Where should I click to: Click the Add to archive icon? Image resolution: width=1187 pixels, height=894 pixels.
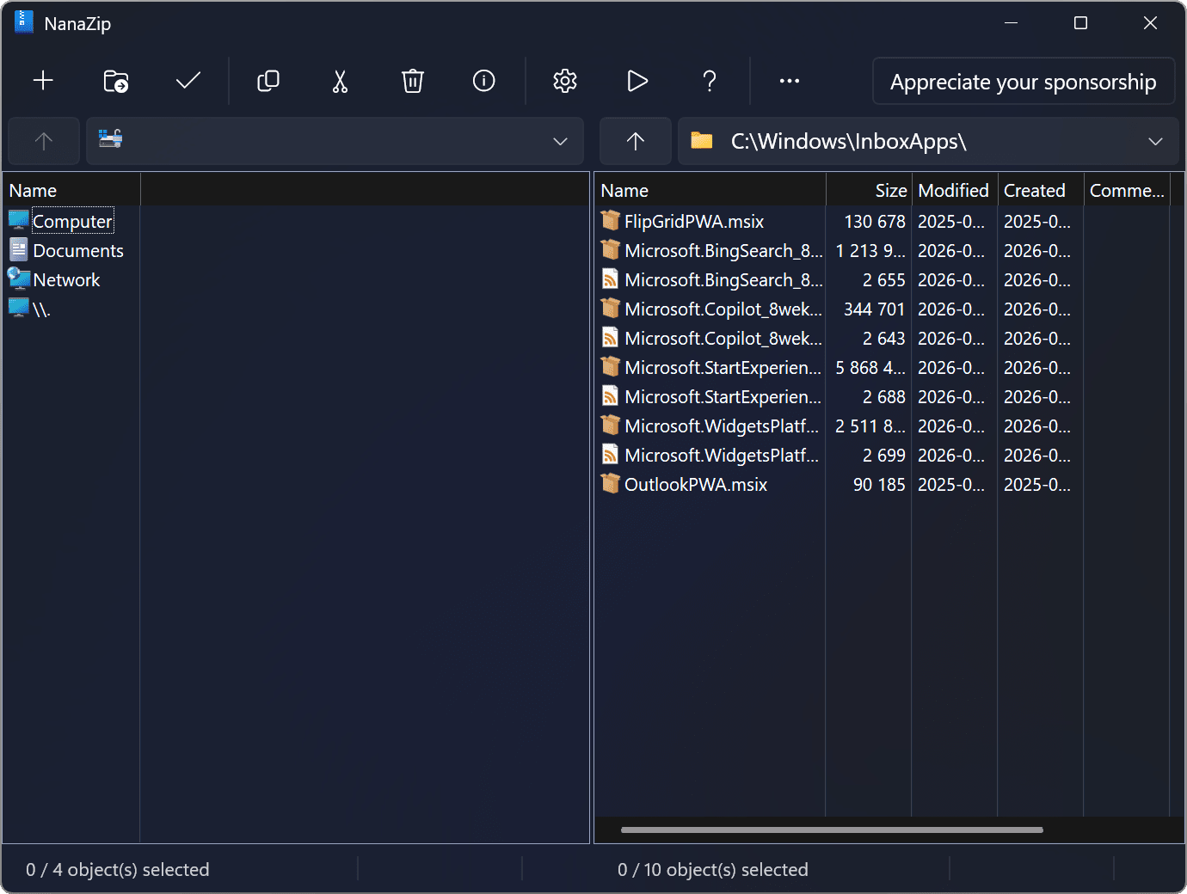[42, 81]
